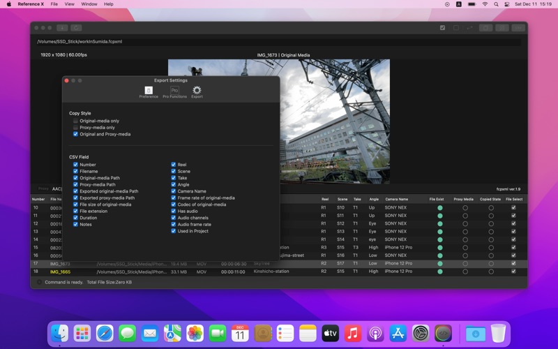Open the Help menu

109,4
